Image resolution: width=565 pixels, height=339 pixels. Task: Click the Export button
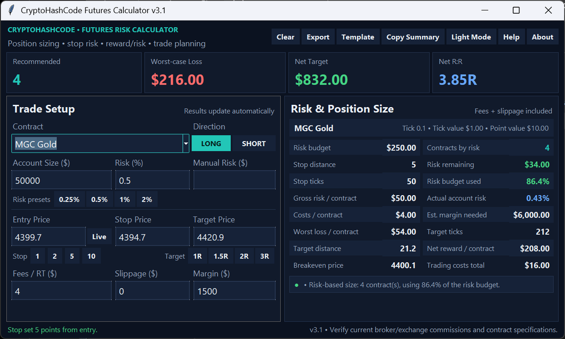pos(318,37)
